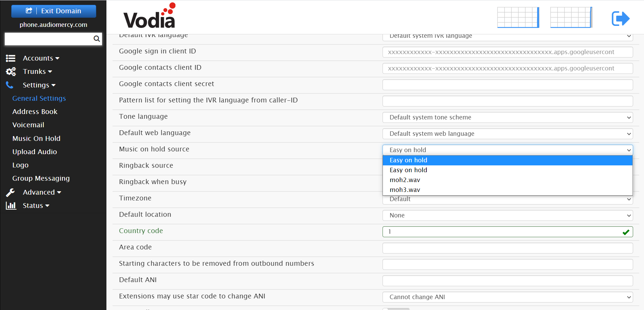Open Music On Hold settings page
Viewport: 644px width, 310px height.
pos(36,138)
